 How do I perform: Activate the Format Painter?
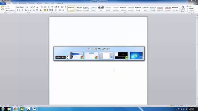click(10, 11)
